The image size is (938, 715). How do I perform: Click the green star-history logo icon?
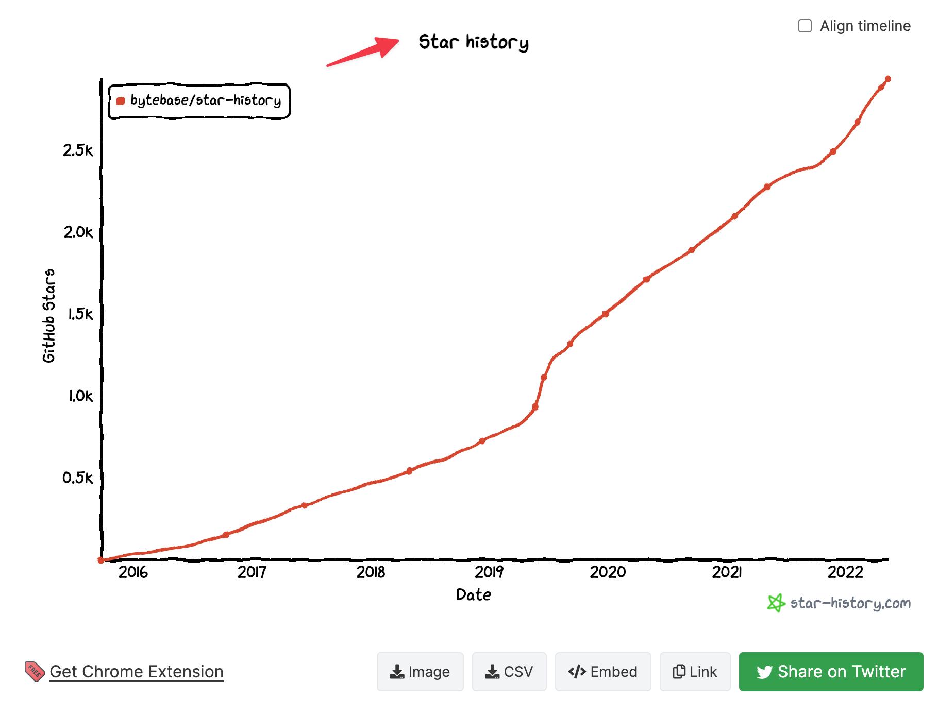pos(776,603)
